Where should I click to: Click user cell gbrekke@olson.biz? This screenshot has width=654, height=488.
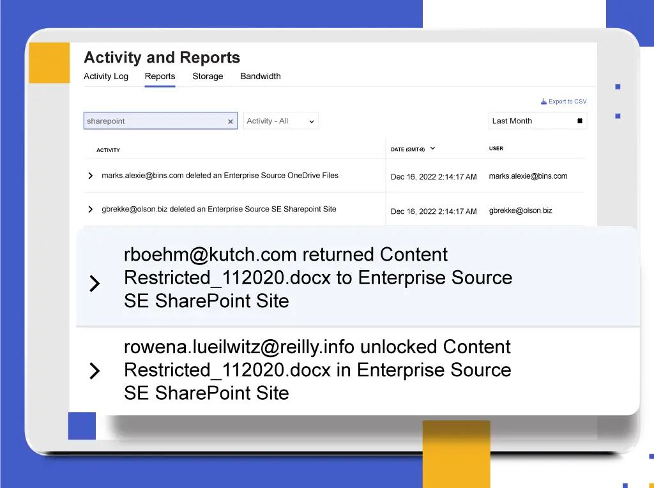(521, 210)
